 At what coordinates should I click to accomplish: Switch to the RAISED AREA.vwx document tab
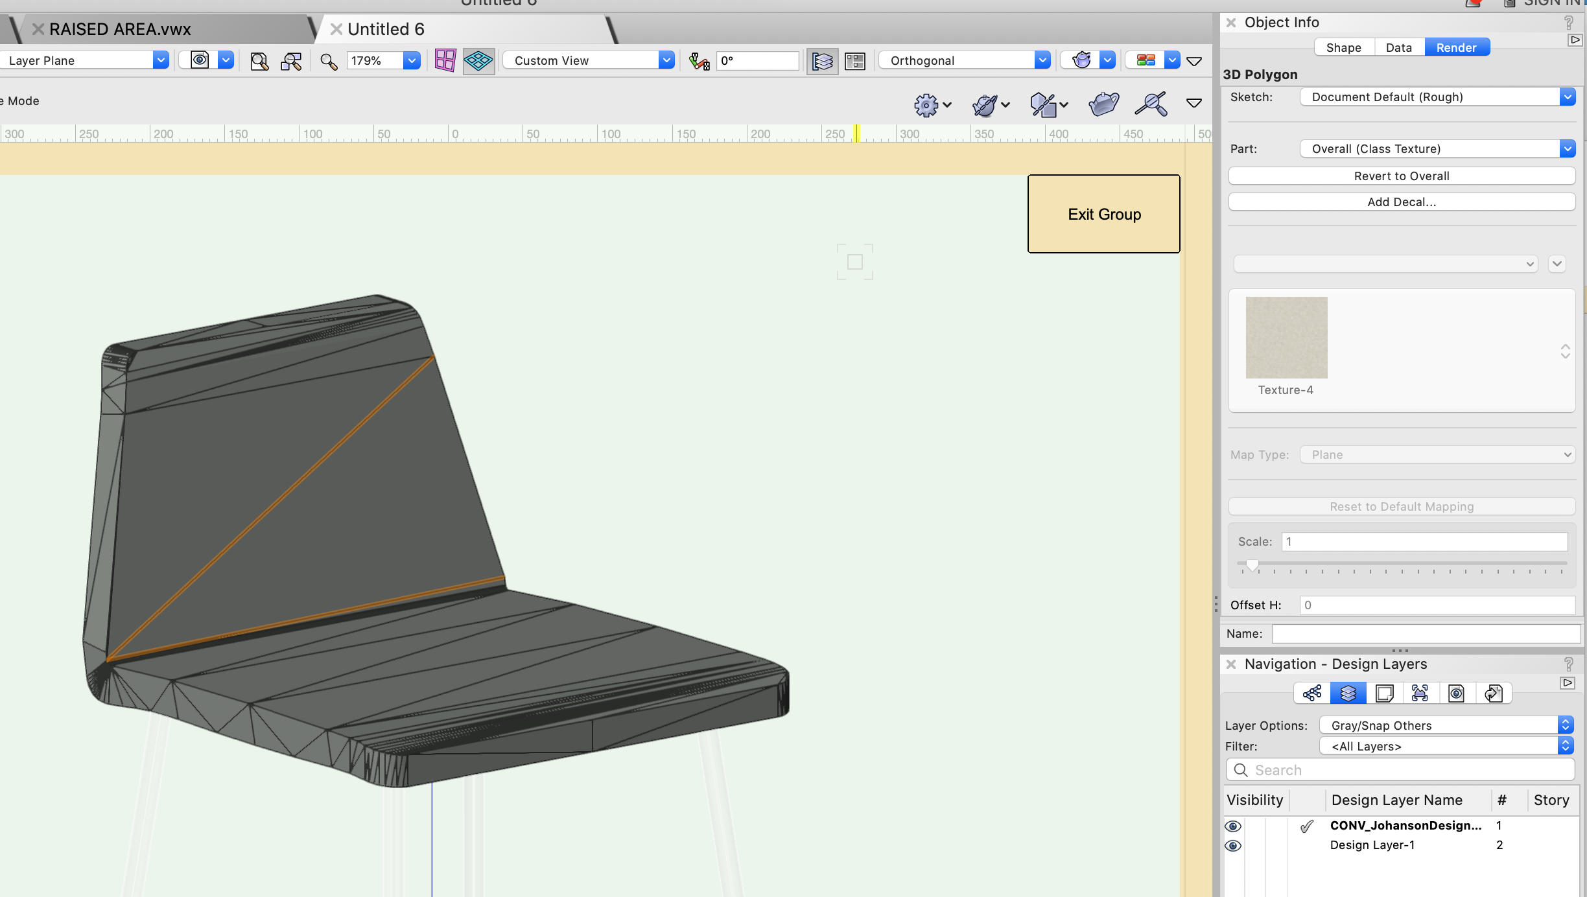coord(120,29)
